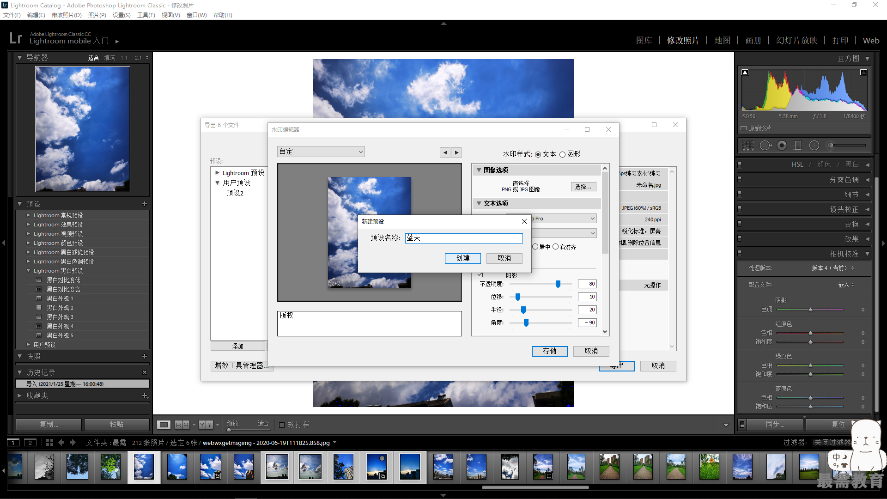The width and height of the screenshot is (887, 499).
Task: Select Graphic watermark style radio
Action: [562, 154]
